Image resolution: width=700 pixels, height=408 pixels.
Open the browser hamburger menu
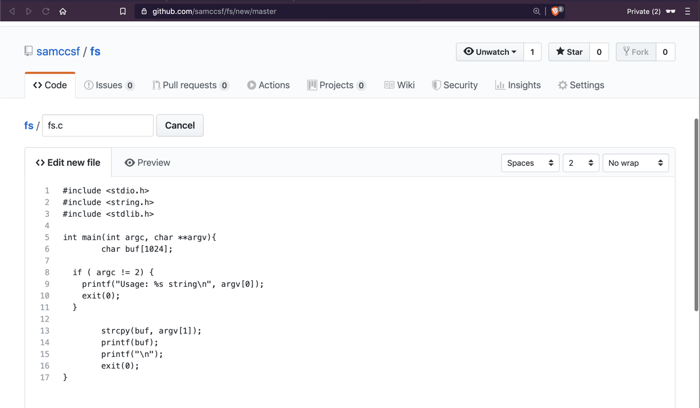(x=687, y=11)
